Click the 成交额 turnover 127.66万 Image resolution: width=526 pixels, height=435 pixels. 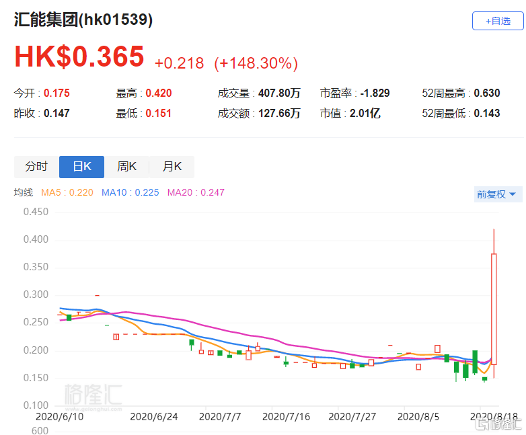click(x=279, y=114)
